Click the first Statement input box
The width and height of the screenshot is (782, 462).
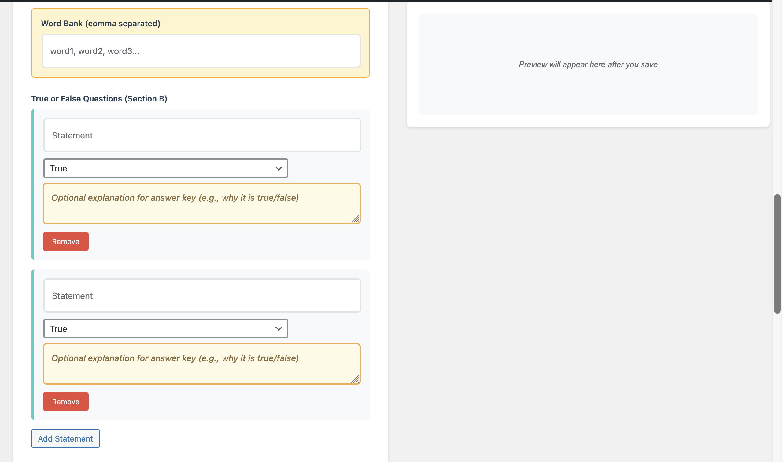pos(202,135)
